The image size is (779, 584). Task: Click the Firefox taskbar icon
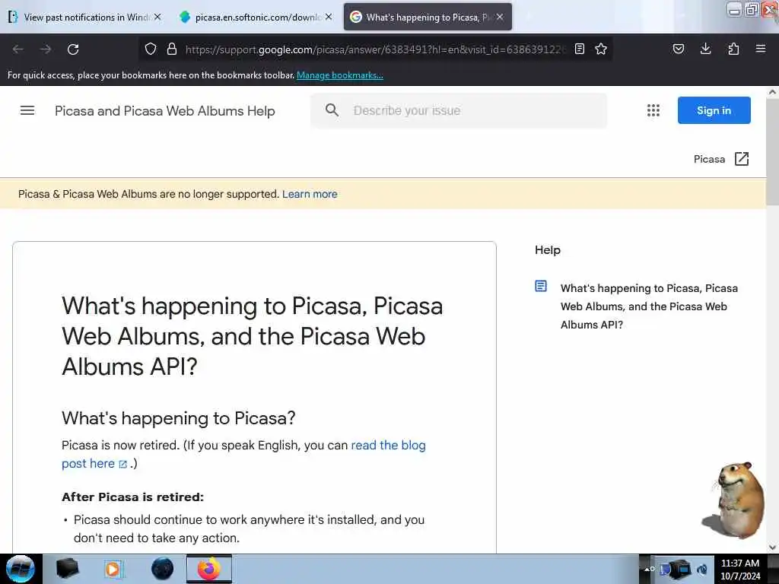click(x=209, y=569)
